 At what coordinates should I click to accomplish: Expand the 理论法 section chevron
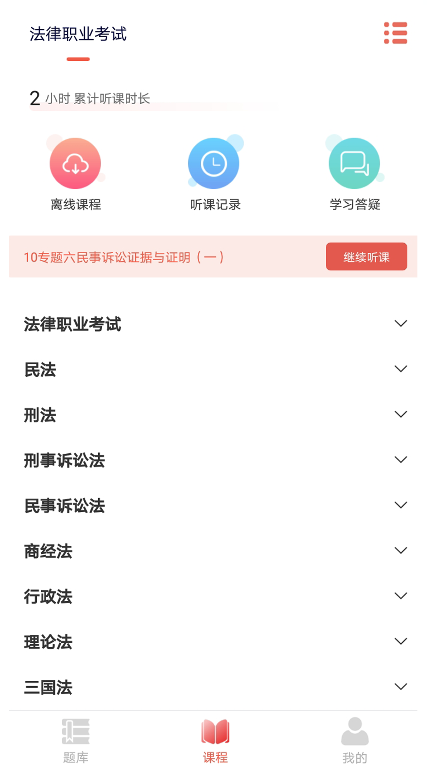coord(401,641)
